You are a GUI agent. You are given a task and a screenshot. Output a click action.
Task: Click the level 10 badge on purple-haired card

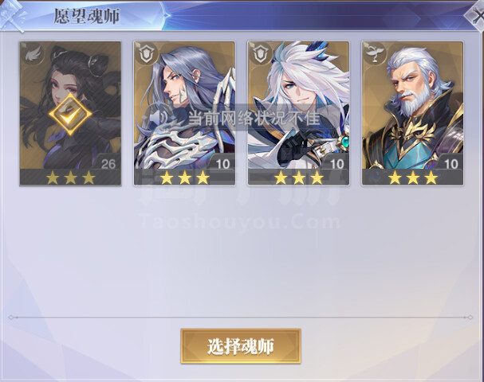tap(222, 163)
